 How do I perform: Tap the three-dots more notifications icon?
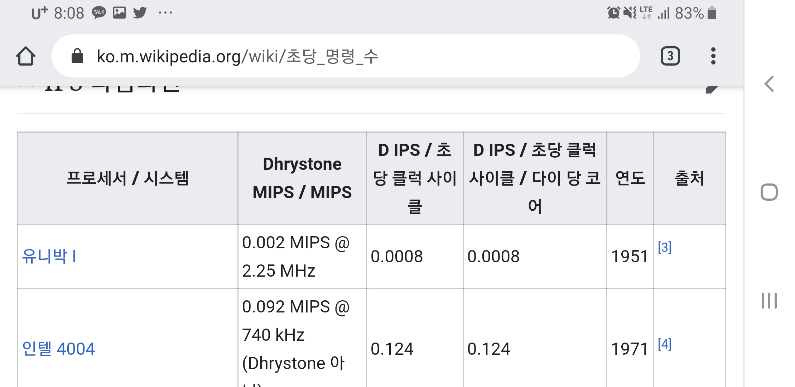pyautogui.click(x=165, y=13)
